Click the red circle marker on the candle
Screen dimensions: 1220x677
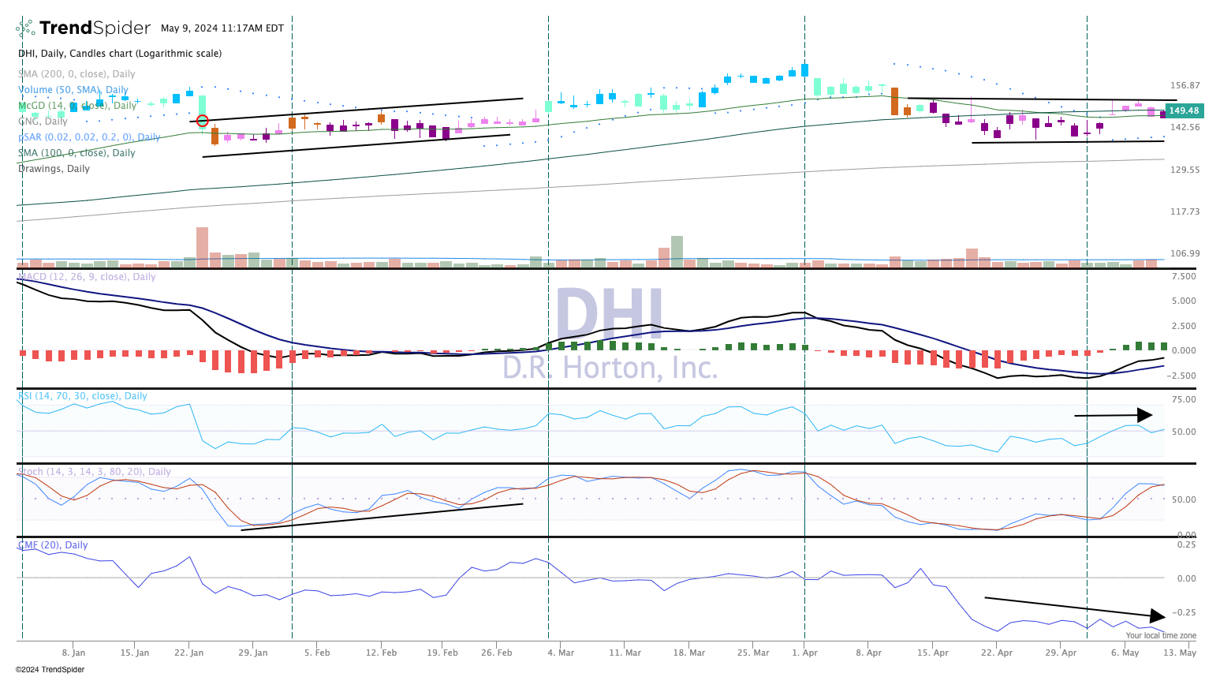click(x=203, y=121)
